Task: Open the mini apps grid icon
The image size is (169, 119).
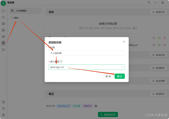Action: 3,37
